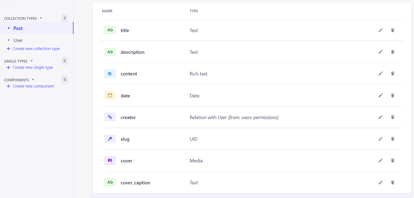
Task: Expand the SINGLE TYPES section
Action: click(32, 61)
